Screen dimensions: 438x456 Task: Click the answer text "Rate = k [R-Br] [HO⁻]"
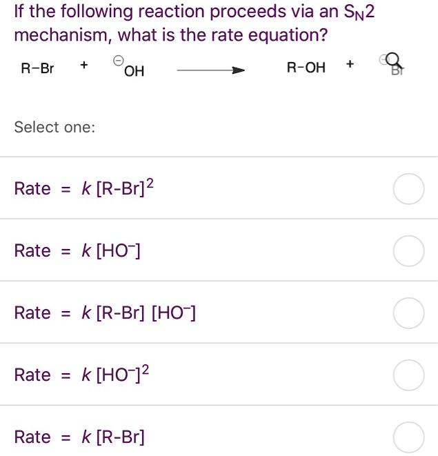(105, 313)
